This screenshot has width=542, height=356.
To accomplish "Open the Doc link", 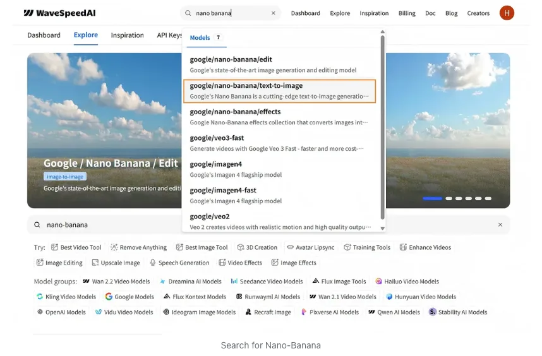I will (430, 13).
